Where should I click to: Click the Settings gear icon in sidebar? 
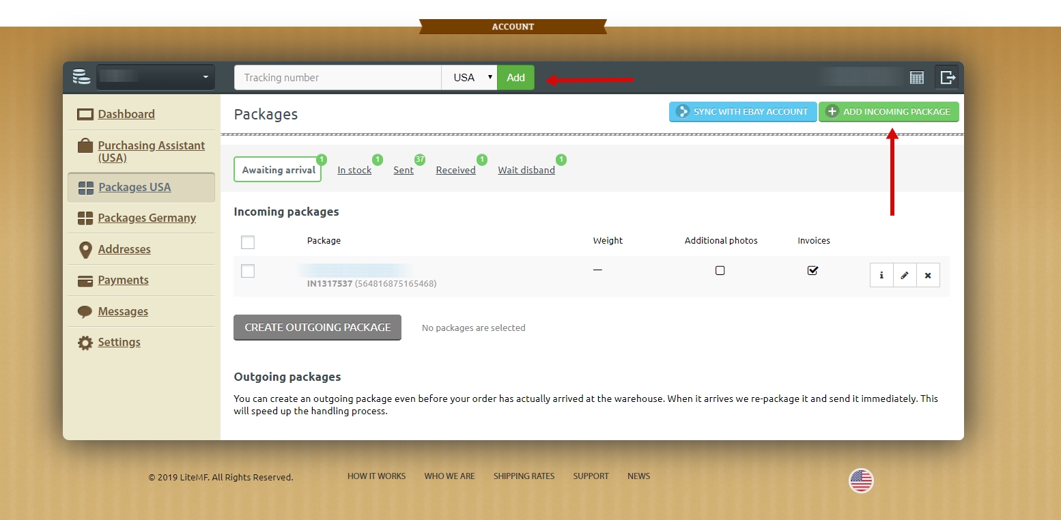click(85, 343)
